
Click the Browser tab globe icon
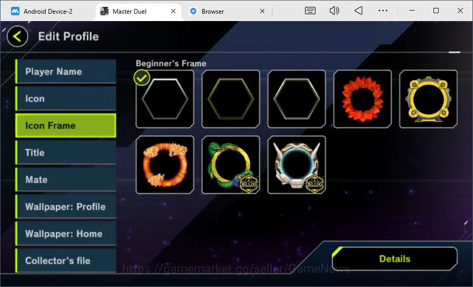tap(193, 11)
